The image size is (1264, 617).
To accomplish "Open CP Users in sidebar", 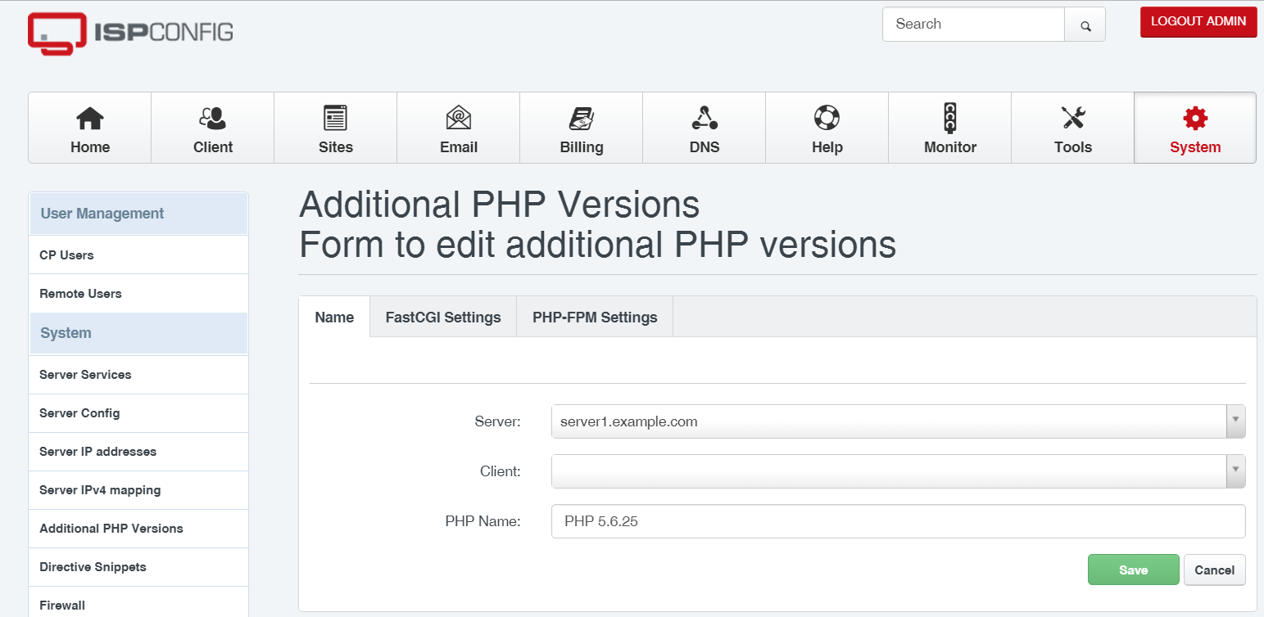I will pyautogui.click(x=138, y=255).
